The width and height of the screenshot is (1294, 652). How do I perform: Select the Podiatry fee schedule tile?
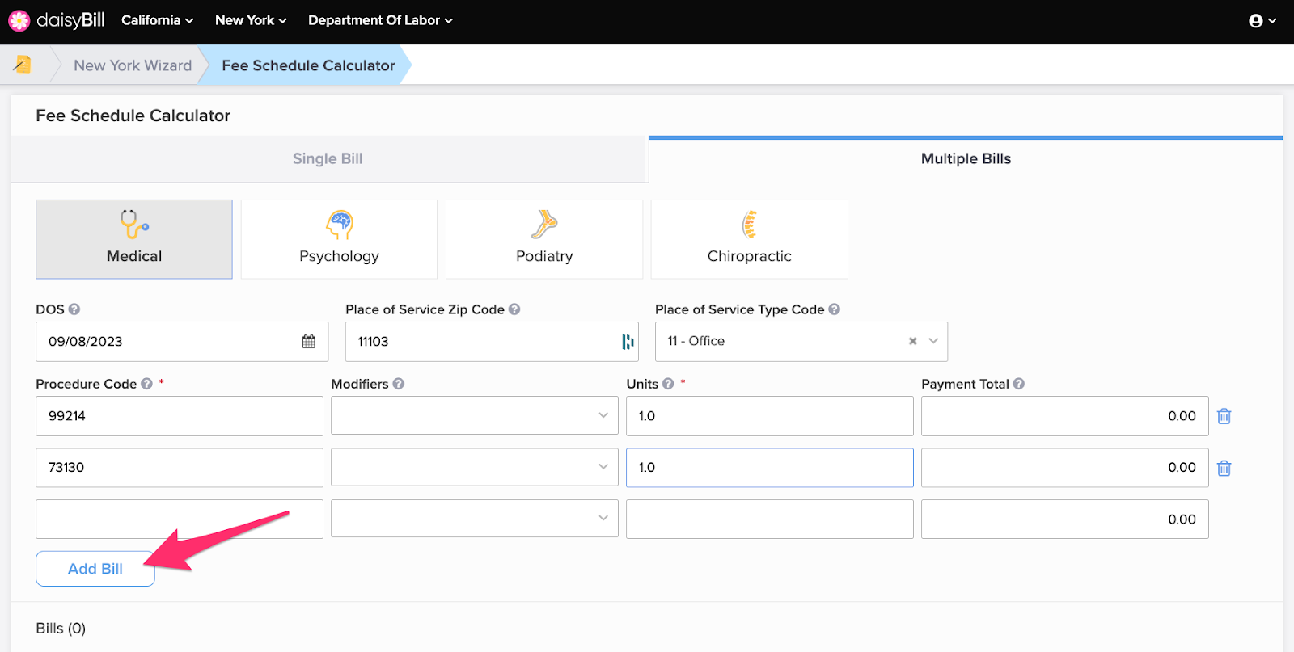click(544, 239)
